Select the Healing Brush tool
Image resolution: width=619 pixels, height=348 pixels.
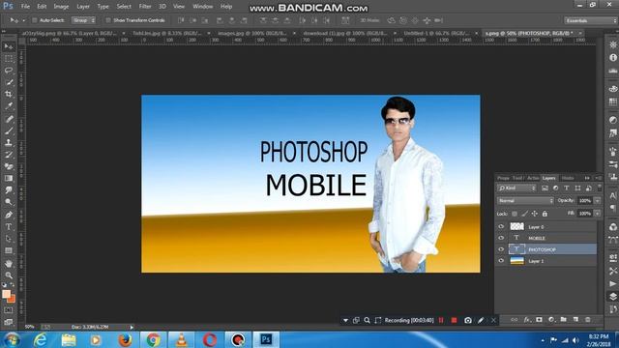tap(9, 118)
